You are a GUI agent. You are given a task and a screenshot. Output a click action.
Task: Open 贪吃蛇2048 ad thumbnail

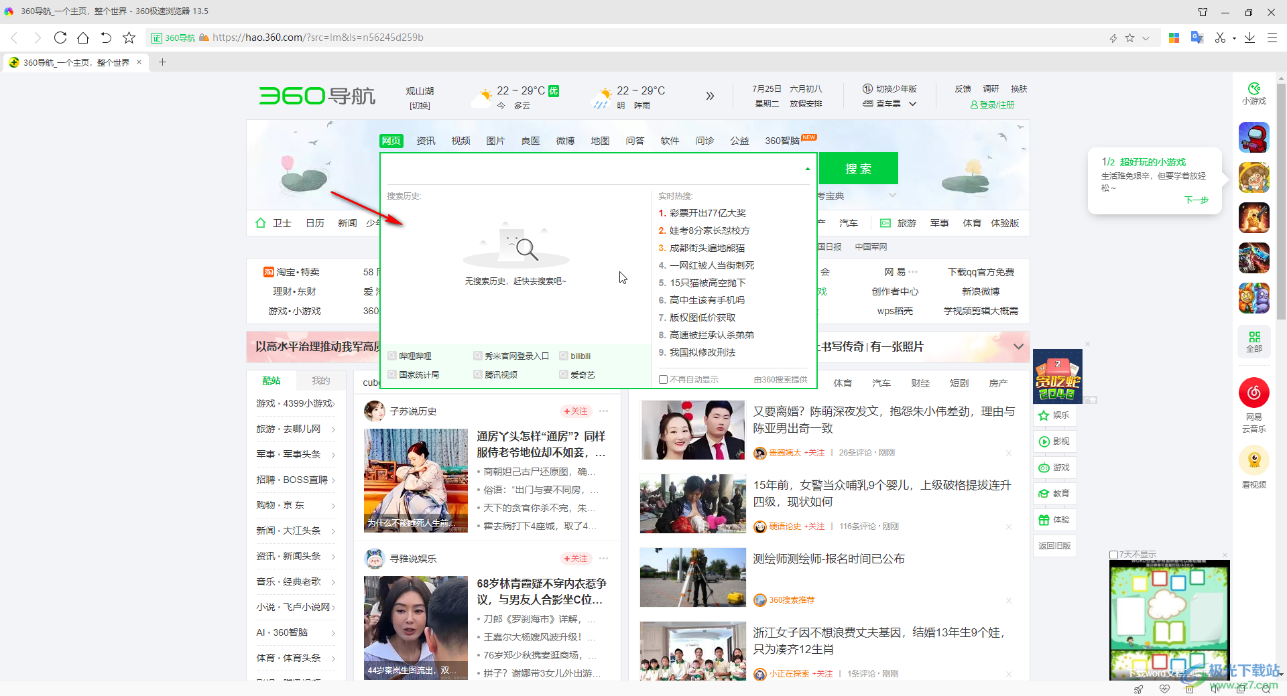1057,376
